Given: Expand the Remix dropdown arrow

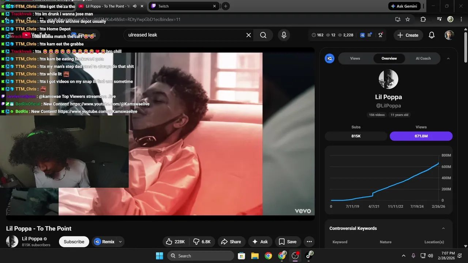Looking at the screenshot, I should [x=120, y=242].
